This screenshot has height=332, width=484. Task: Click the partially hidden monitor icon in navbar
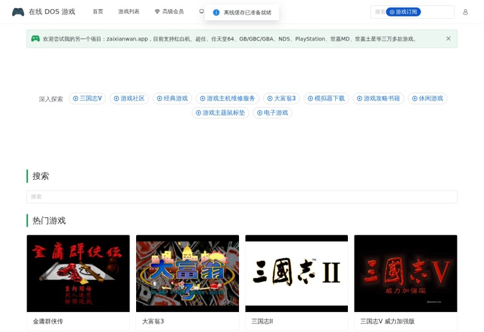[201, 11]
